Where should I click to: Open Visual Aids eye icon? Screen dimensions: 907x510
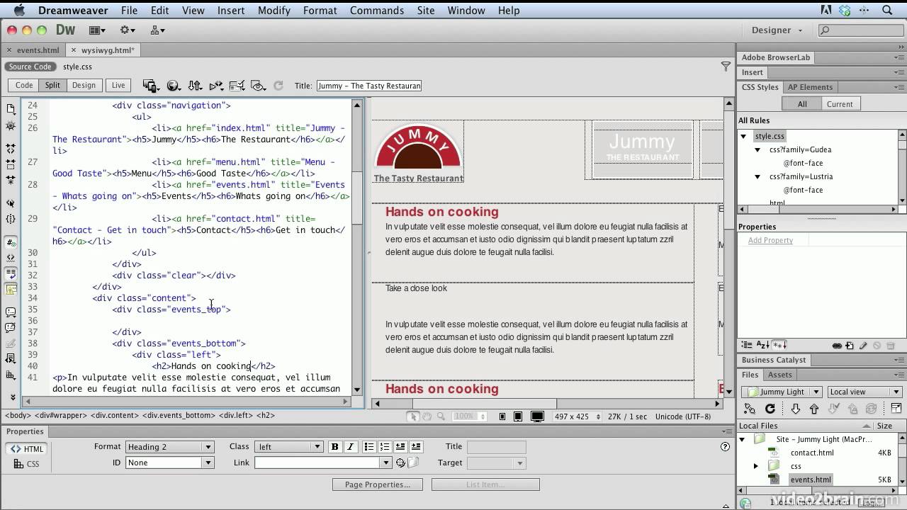[259, 86]
